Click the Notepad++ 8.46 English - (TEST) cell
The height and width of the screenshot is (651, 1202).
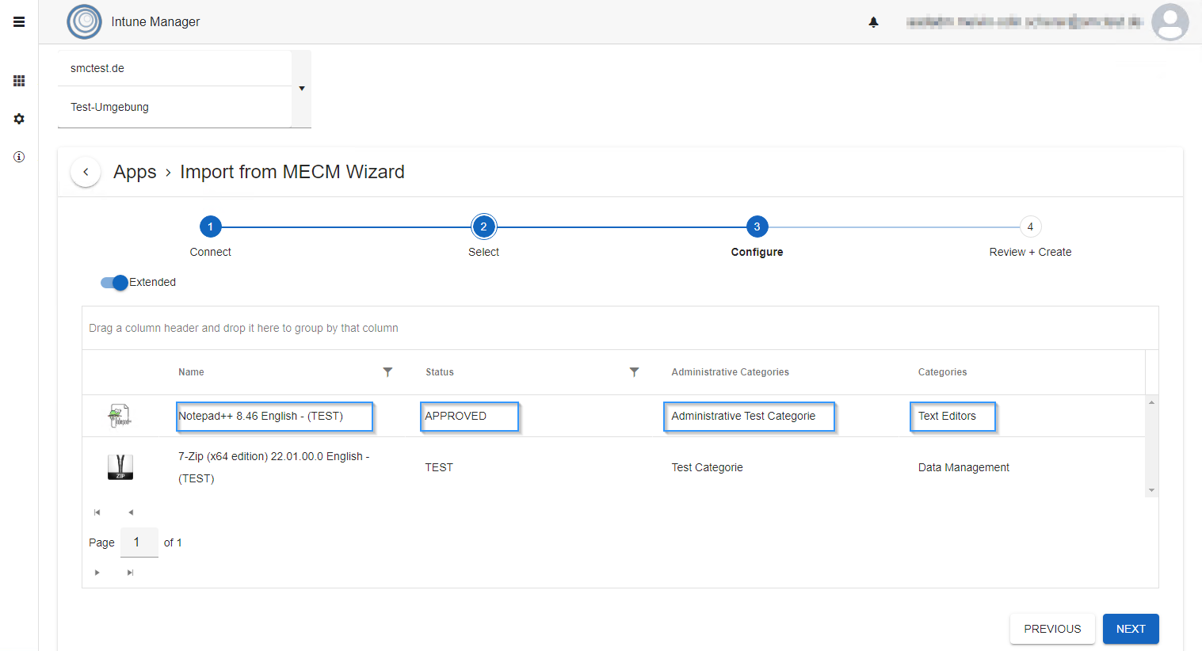(x=274, y=417)
